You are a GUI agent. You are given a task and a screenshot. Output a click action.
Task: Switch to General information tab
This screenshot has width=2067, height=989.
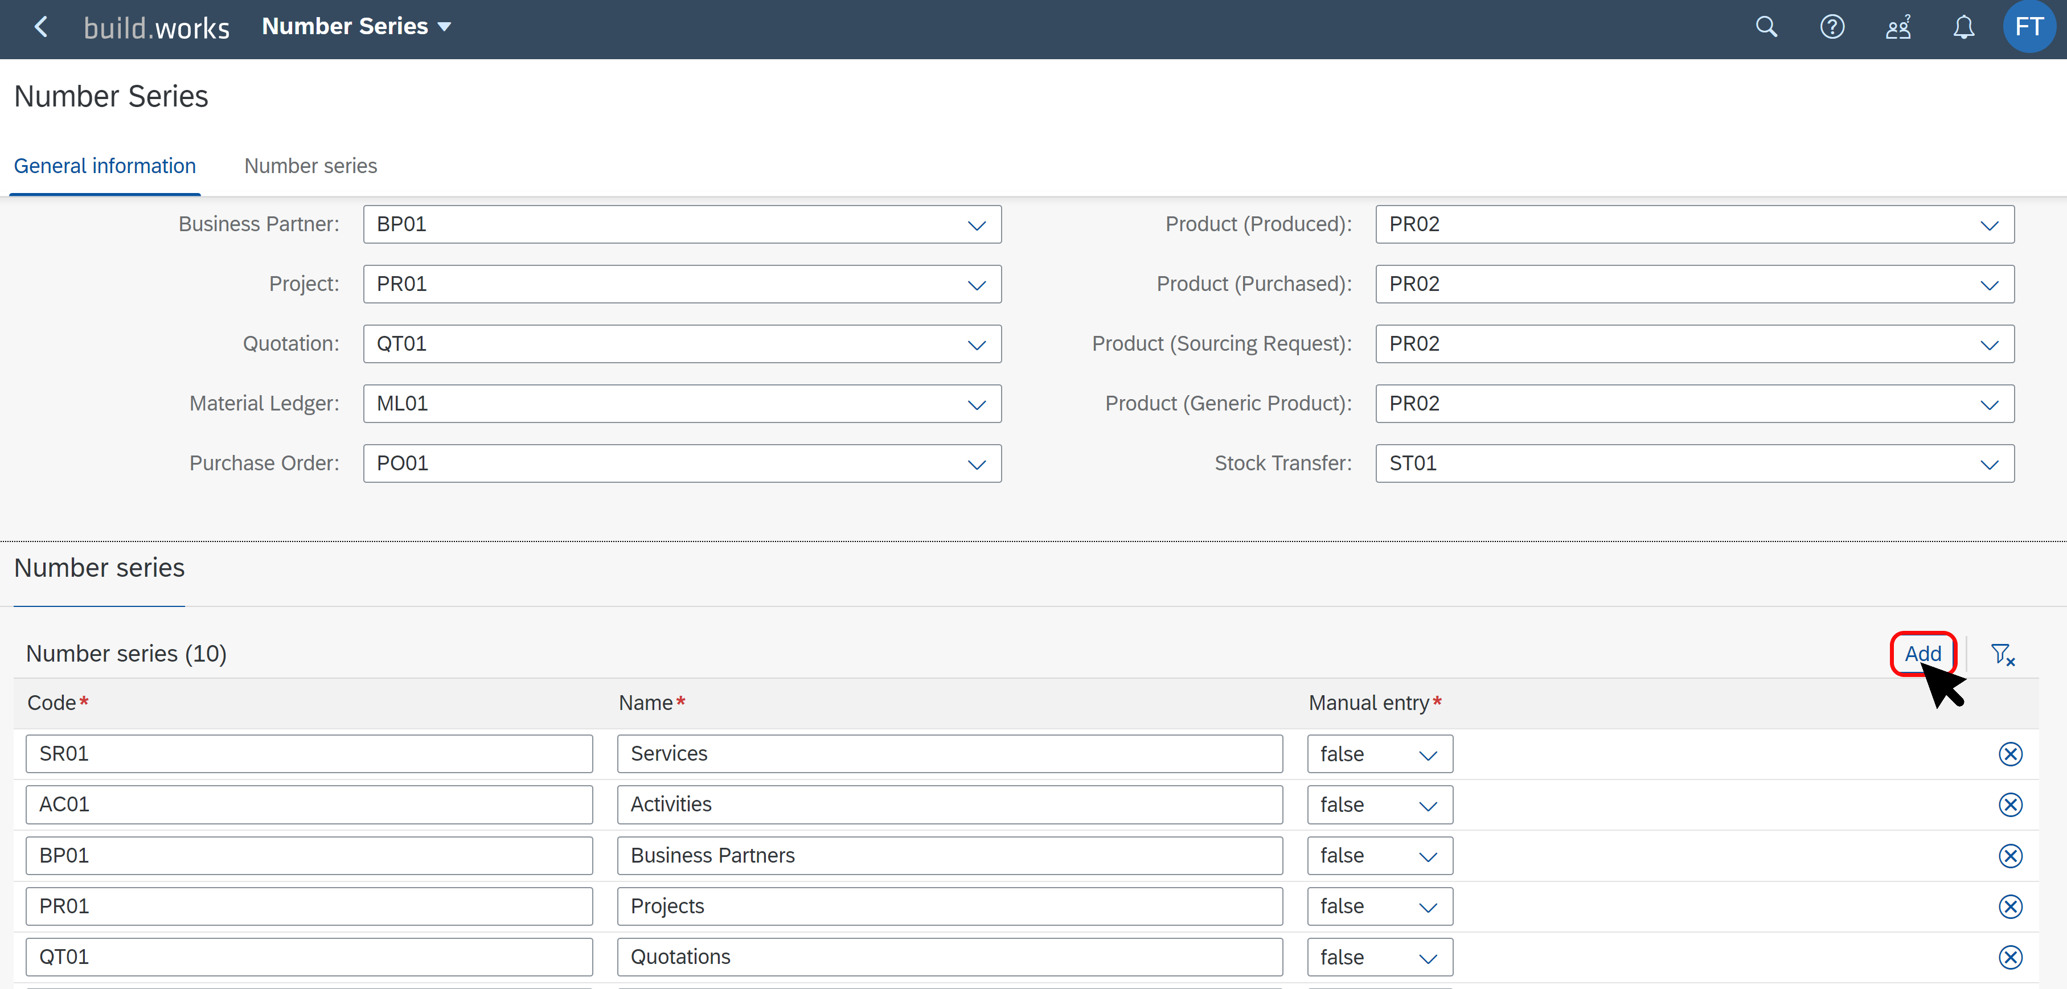pyautogui.click(x=105, y=166)
